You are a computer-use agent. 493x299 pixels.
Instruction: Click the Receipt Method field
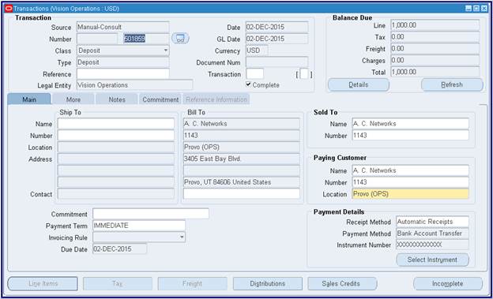click(432, 222)
